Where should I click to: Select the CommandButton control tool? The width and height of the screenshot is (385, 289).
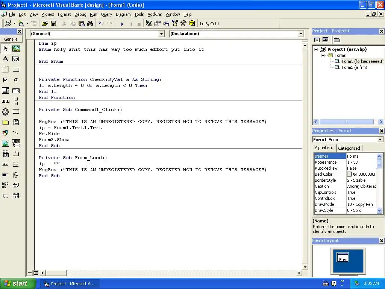pyautogui.click(x=16, y=70)
